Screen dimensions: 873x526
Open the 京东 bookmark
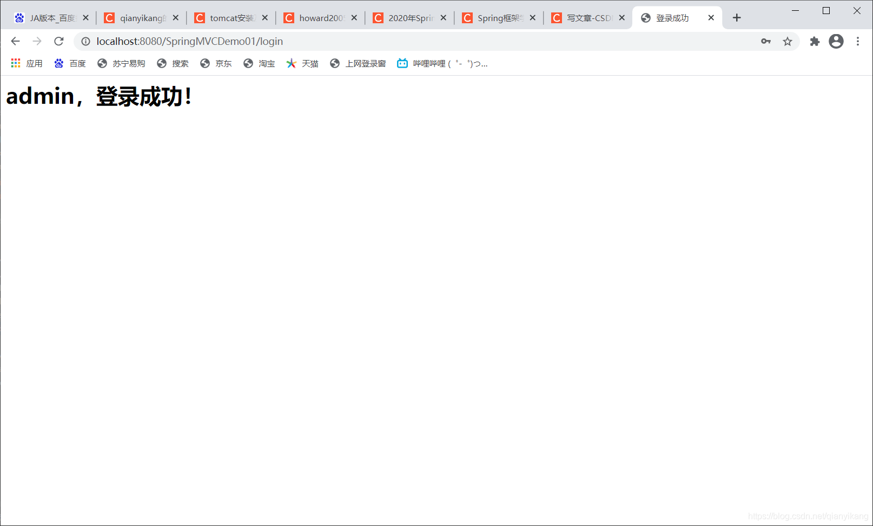point(216,63)
